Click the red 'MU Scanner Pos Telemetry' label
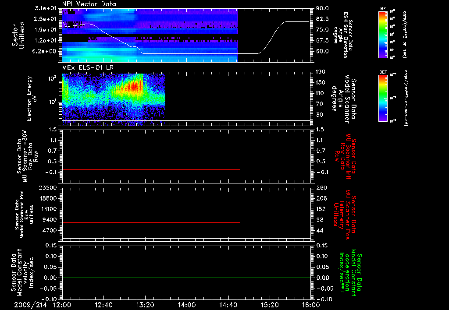 tap(345, 215)
